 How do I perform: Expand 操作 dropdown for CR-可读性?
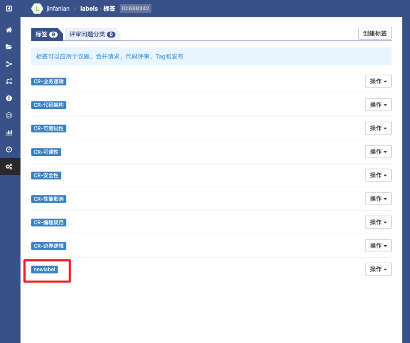click(378, 152)
